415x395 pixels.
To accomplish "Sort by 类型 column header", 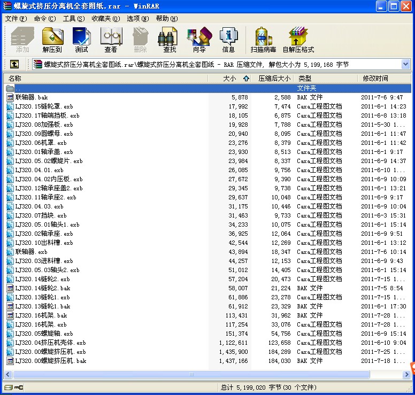I will [x=326, y=79].
